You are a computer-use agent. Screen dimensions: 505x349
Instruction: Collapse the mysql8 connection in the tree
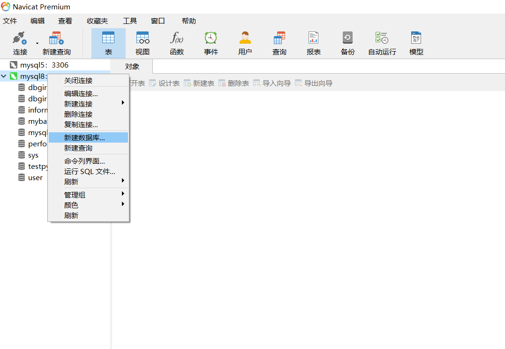pos(4,76)
